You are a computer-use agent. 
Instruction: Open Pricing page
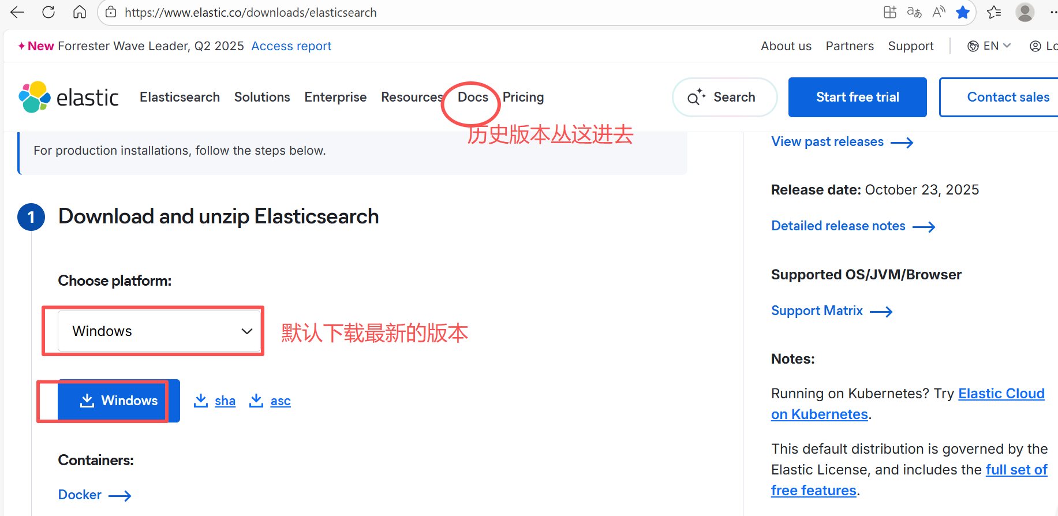[x=523, y=97]
